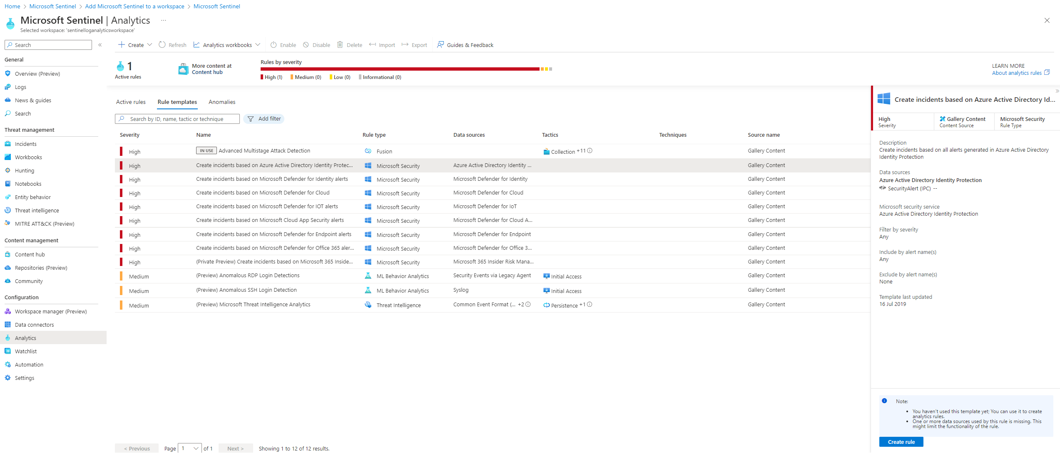Image resolution: width=1060 pixels, height=453 pixels.
Task: Open MITRE ATT&CK (Preview)
Action: point(45,224)
